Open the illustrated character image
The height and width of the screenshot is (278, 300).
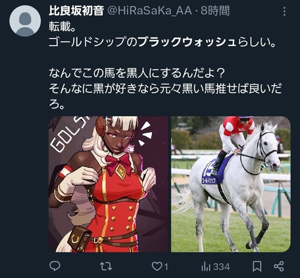click(109, 184)
